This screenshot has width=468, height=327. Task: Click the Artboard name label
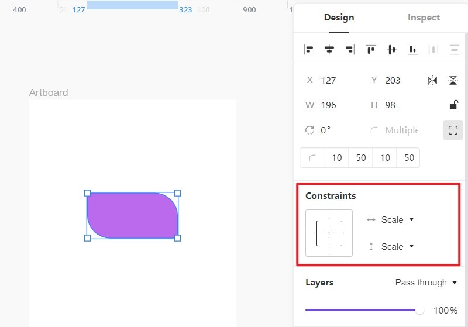point(49,92)
